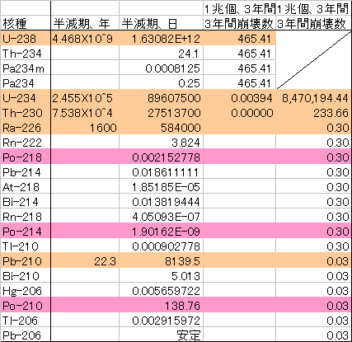Click the U-234 0.00394 cell
This screenshot has height=342, width=352.
[x=240, y=98]
